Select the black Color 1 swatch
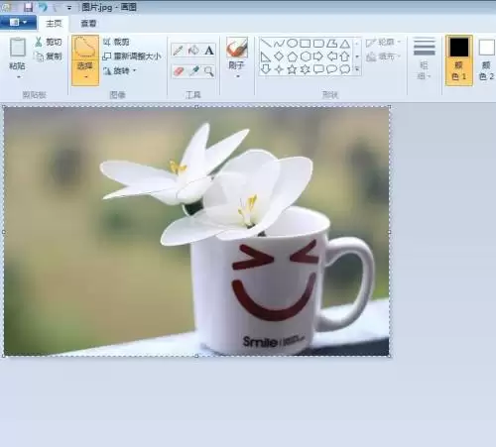Image resolution: width=496 pixels, height=447 pixels. [459, 59]
